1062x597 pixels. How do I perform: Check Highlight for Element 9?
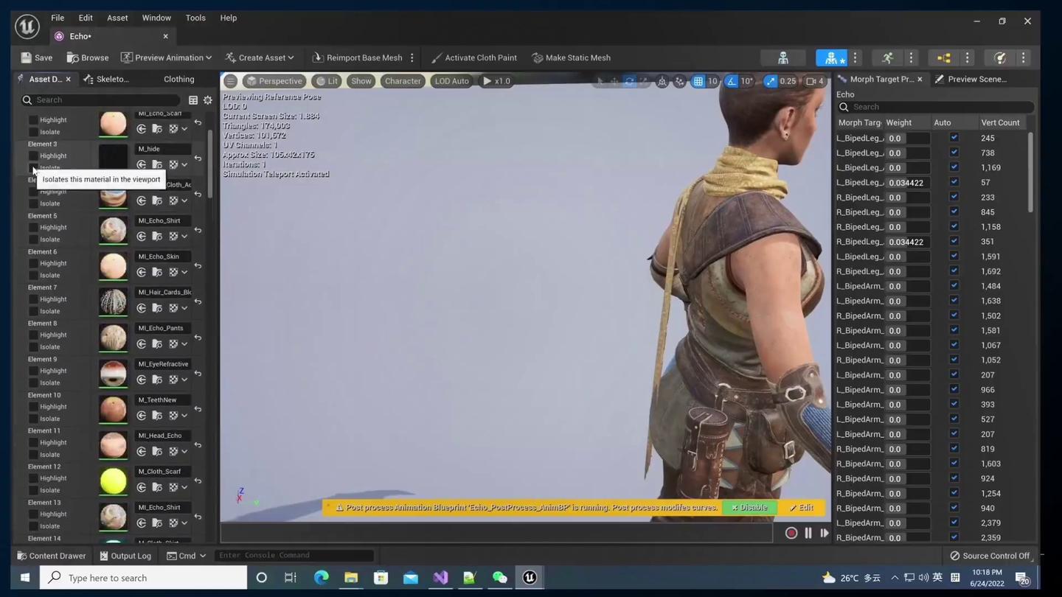pyautogui.click(x=33, y=371)
